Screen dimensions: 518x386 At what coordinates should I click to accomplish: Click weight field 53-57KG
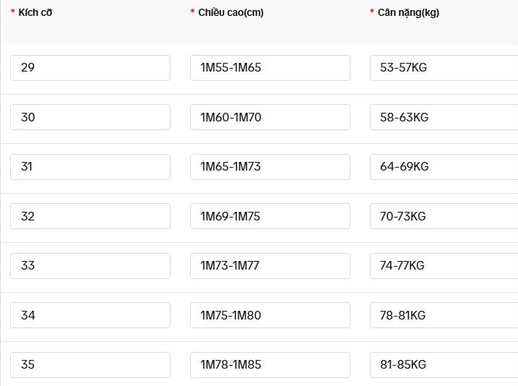click(x=444, y=68)
